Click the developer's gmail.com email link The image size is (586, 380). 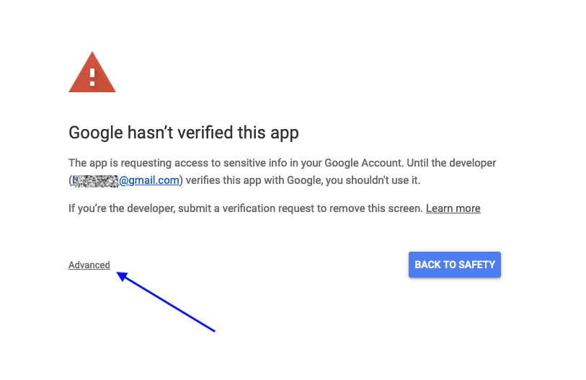(148, 180)
